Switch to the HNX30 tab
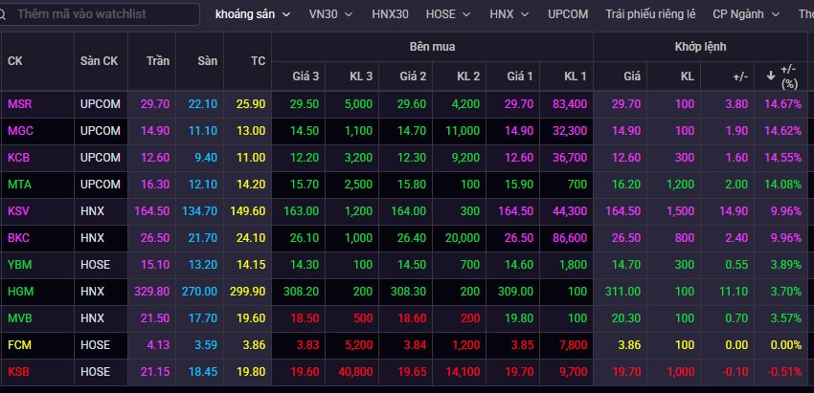 (391, 15)
